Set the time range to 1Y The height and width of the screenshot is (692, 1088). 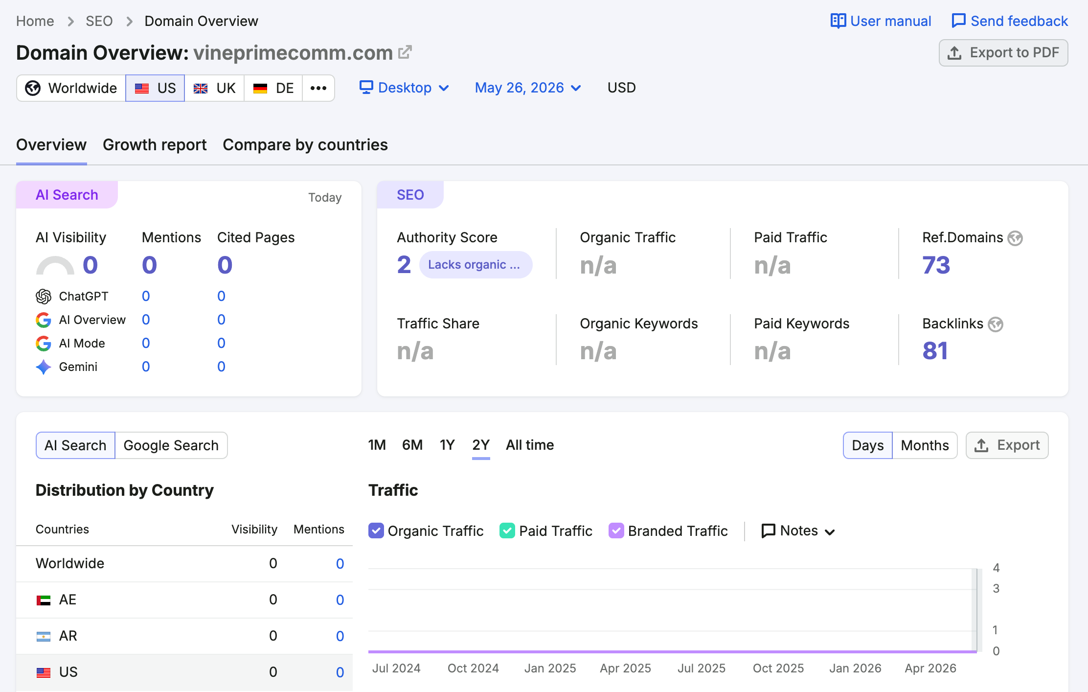pos(447,445)
